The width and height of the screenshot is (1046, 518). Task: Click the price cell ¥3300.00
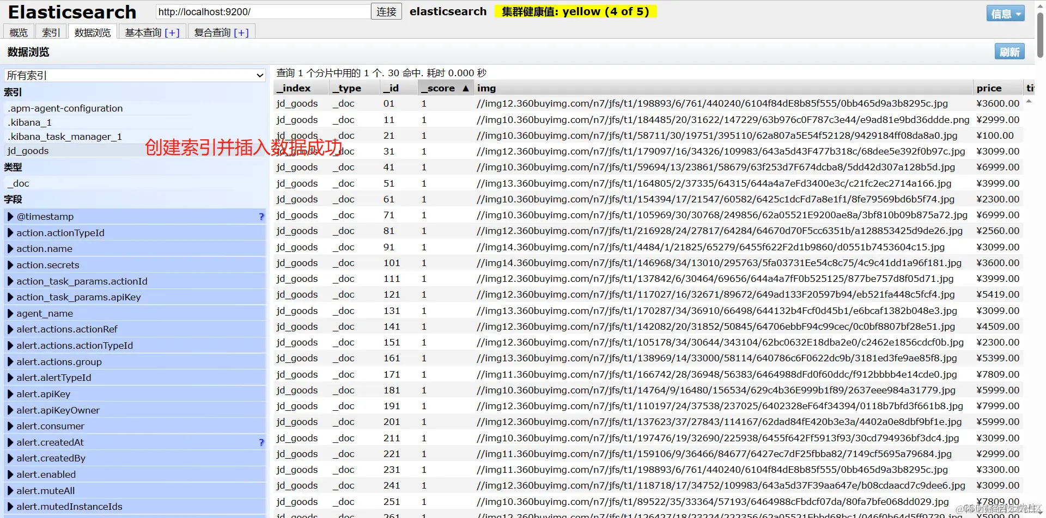pyautogui.click(x=998, y=470)
